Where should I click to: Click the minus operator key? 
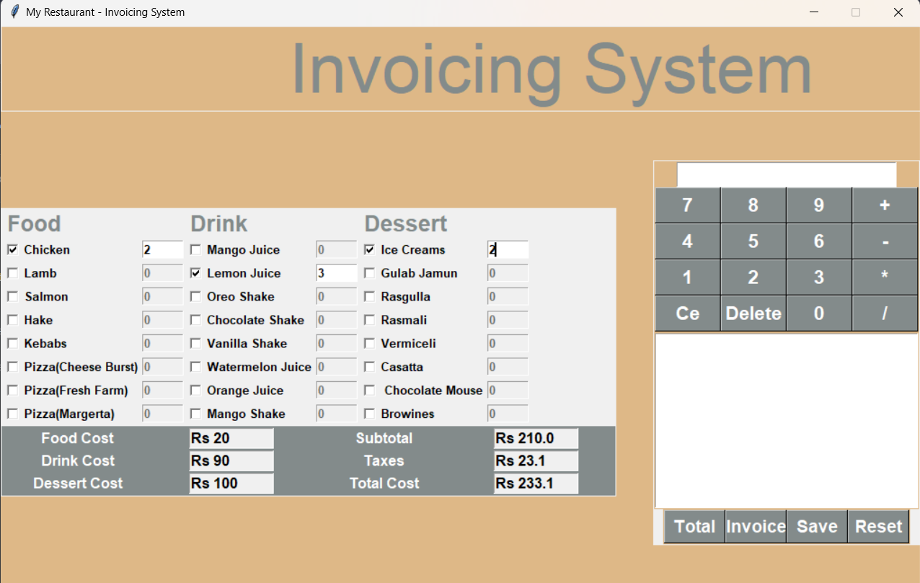[885, 241]
